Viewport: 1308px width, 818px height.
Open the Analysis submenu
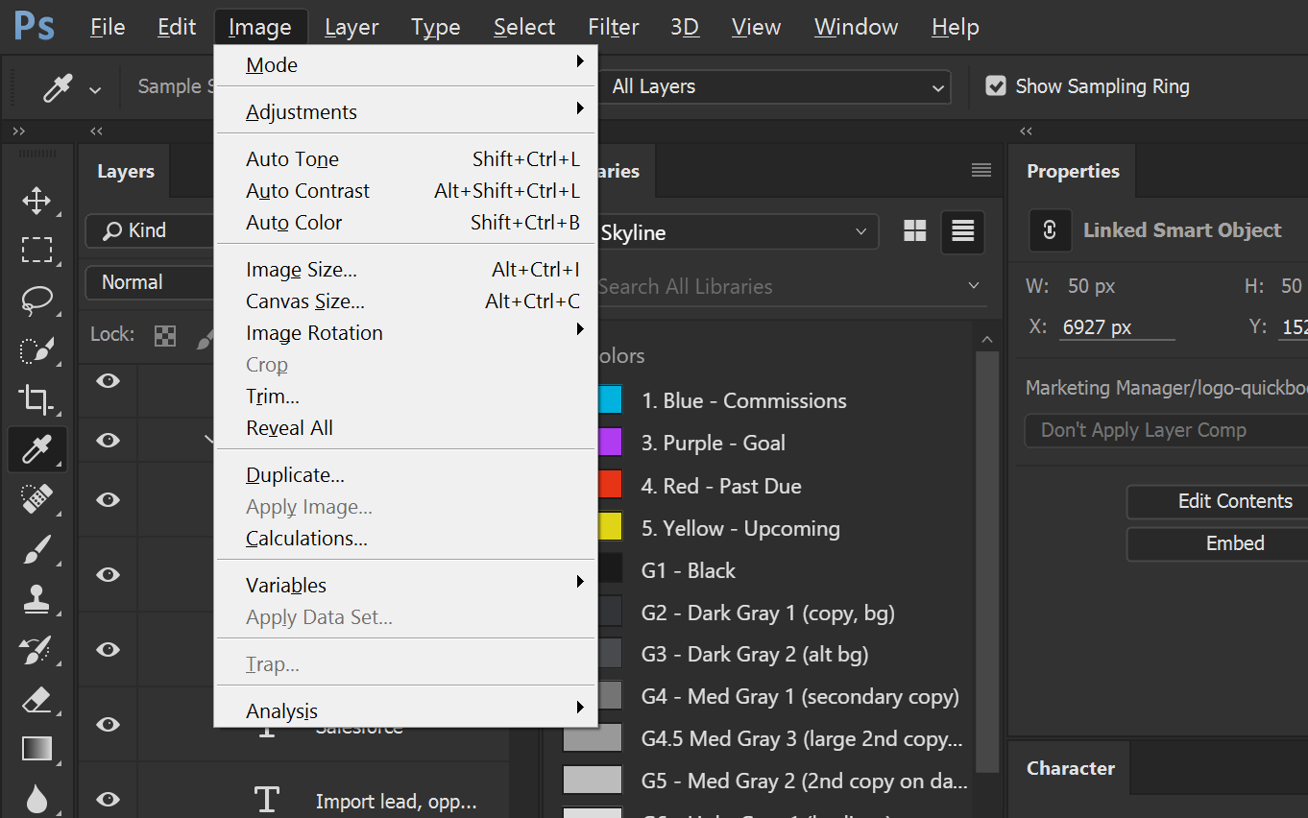tap(405, 711)
